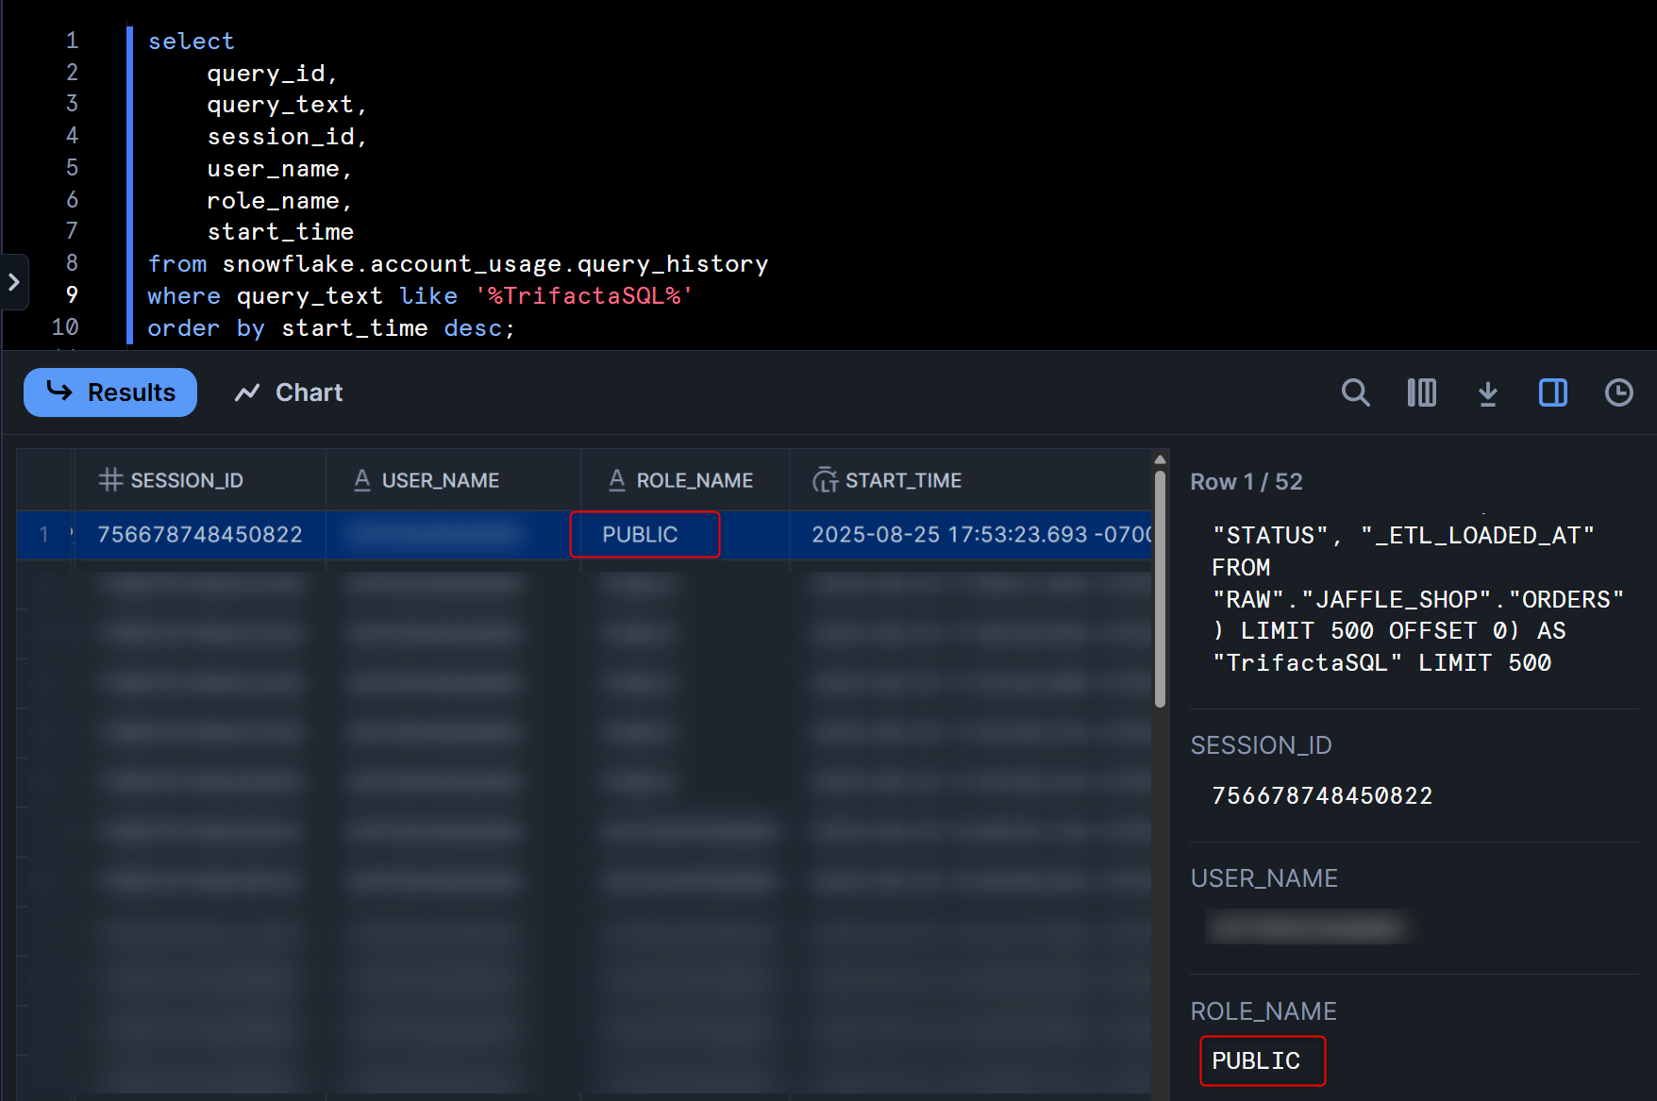Image resolution: width=1657 pixels, height=1101 pixels.
Task: Click the query text TrifactaSQL LIMIT 500 line
Action: [1381, 663]
